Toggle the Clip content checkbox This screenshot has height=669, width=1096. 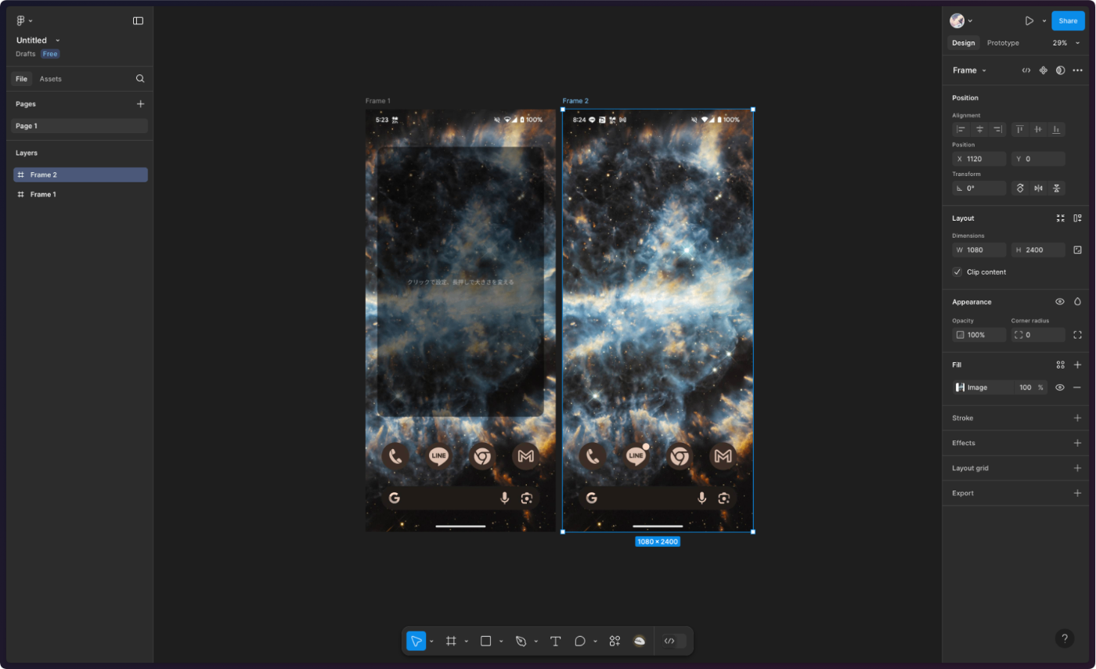point(957,272)
